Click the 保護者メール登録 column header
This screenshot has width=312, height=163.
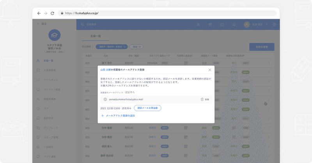coord(209,56)
